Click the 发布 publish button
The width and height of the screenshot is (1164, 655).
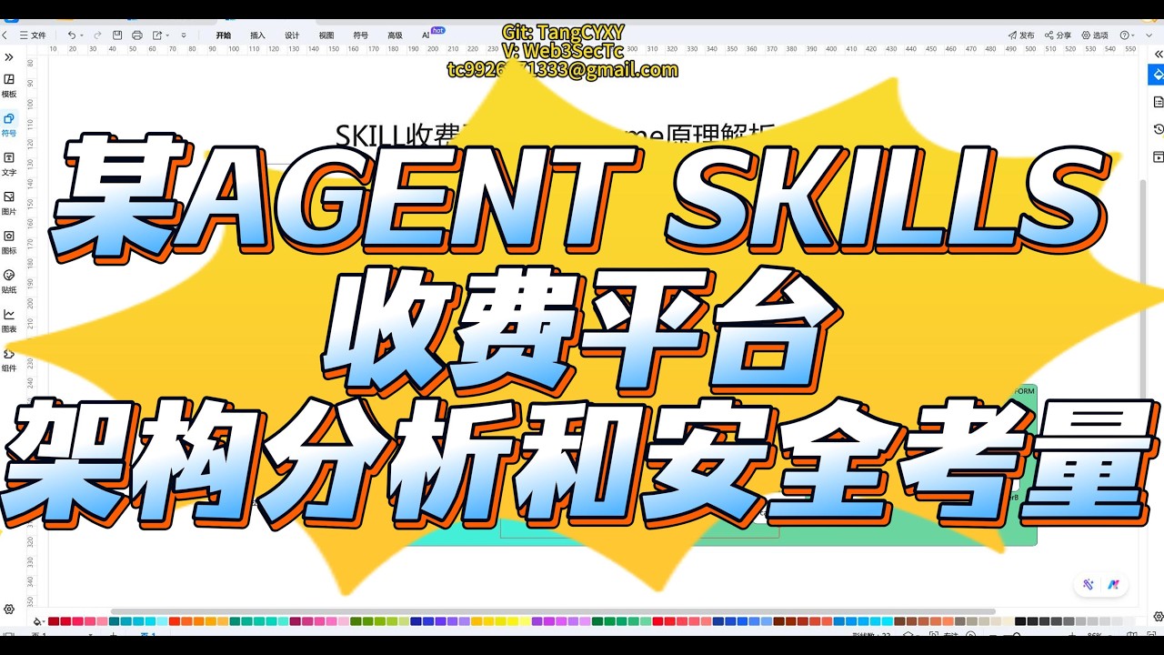(x=1021, y=35)
